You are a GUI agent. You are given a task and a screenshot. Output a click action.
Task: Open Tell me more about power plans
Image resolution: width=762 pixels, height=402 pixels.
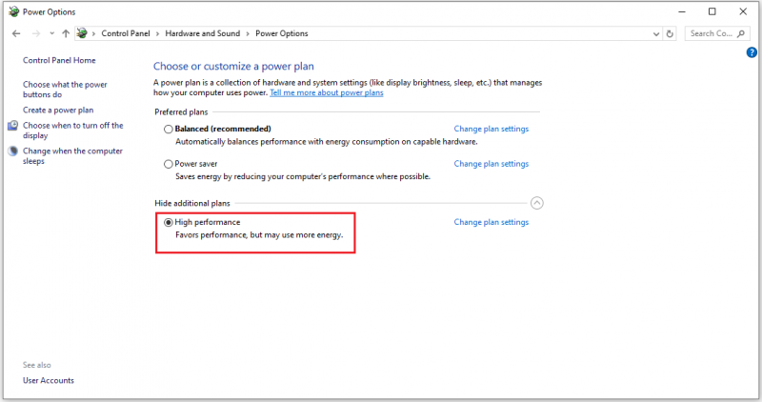[x=327, y=92]
